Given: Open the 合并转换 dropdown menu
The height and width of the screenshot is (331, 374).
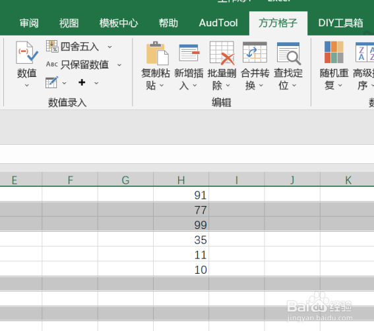Looking at the screenshot, I should click(x=261, y=85).
